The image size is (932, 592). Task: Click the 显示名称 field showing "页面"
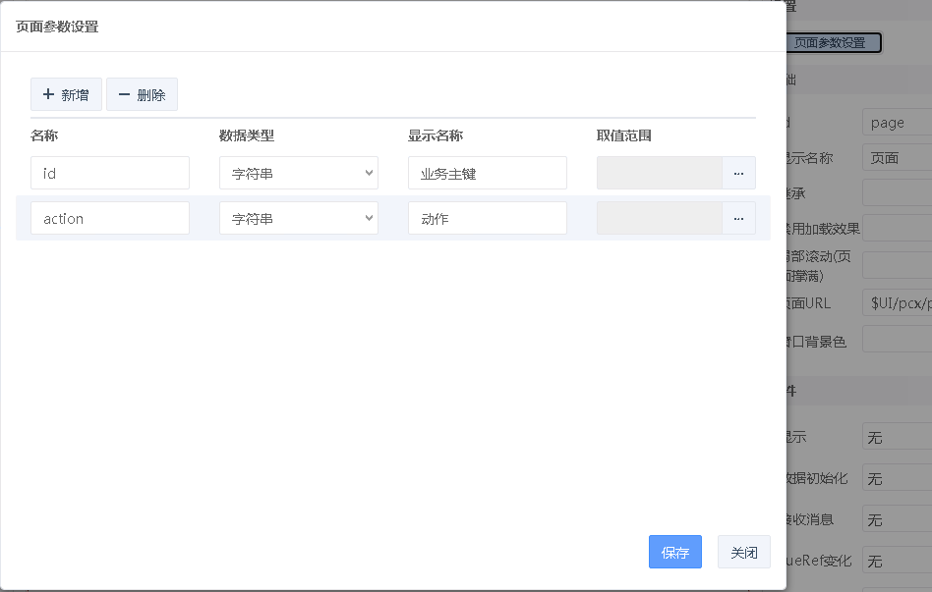point(897,158)
